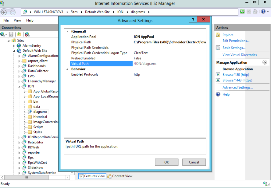Expand the AlarmSentry node
Screen dimensions: 271x188
coord(14,46)
